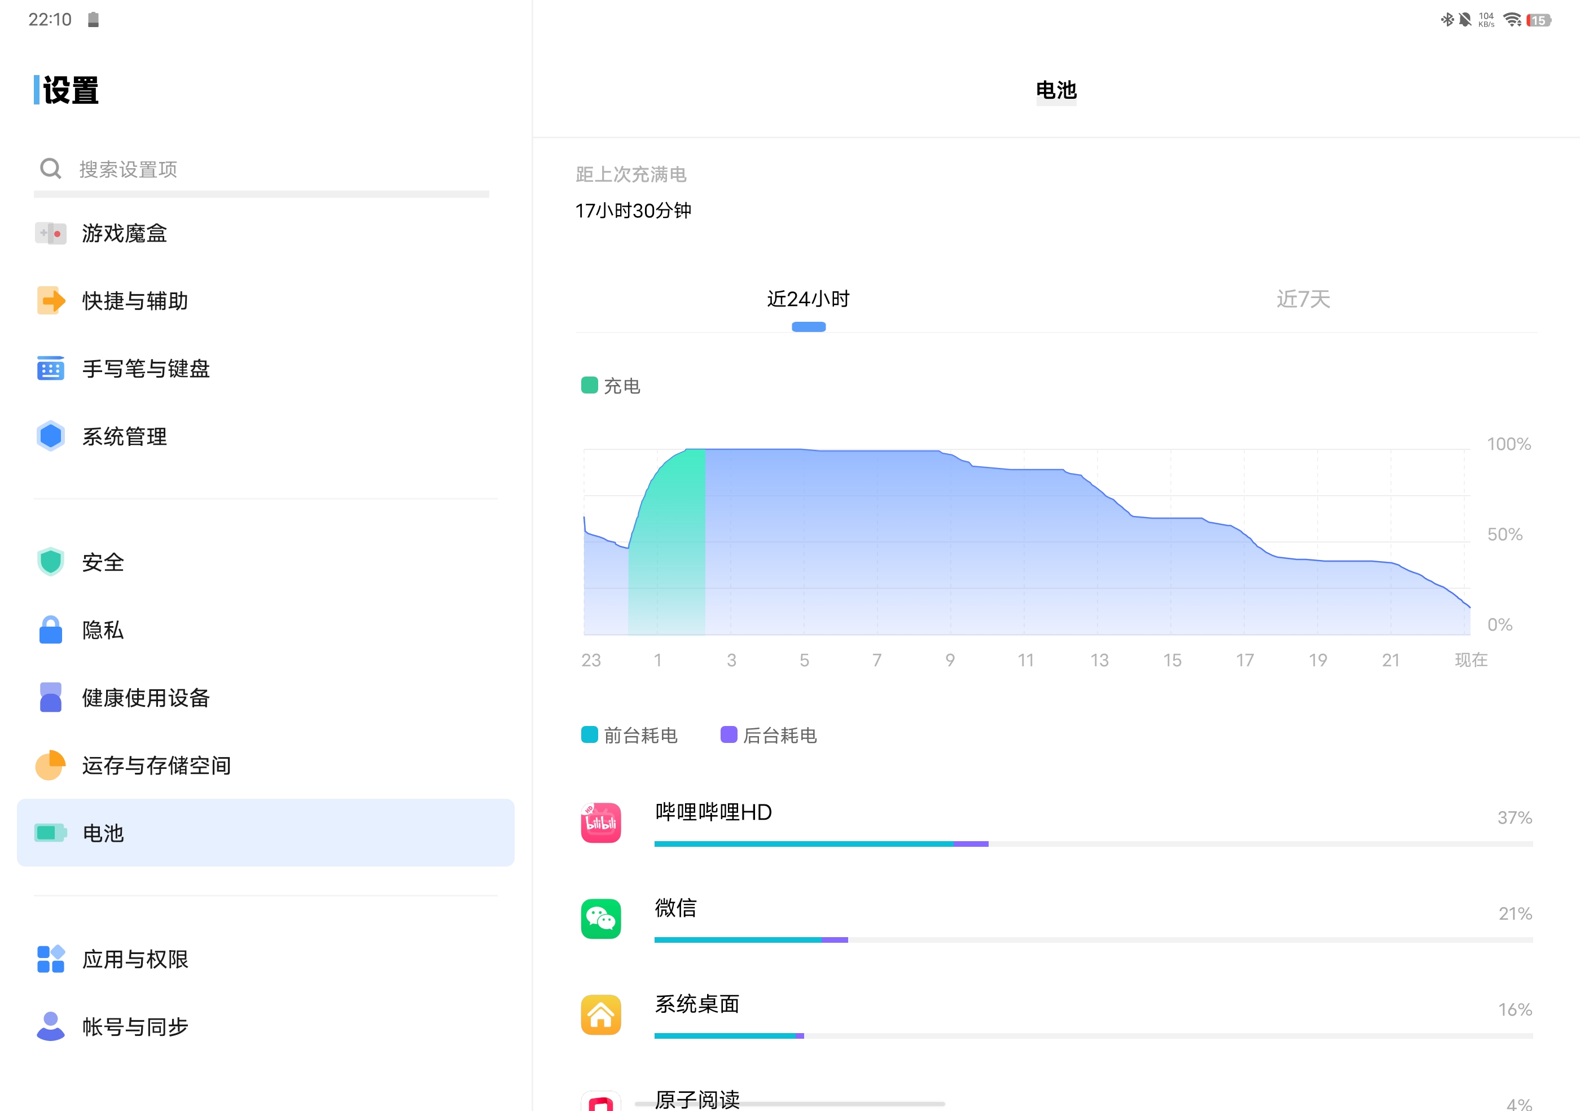Click the green 充电 legend swatch
The width and height of the screenshot is (1580, 1111).
tap(590, 385)
